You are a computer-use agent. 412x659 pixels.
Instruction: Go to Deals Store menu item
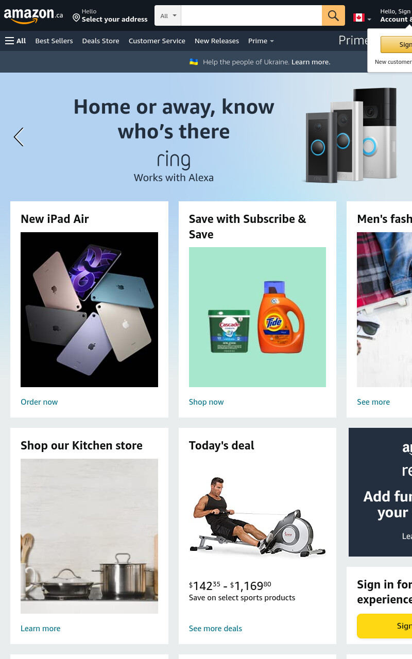click(100, 41)
